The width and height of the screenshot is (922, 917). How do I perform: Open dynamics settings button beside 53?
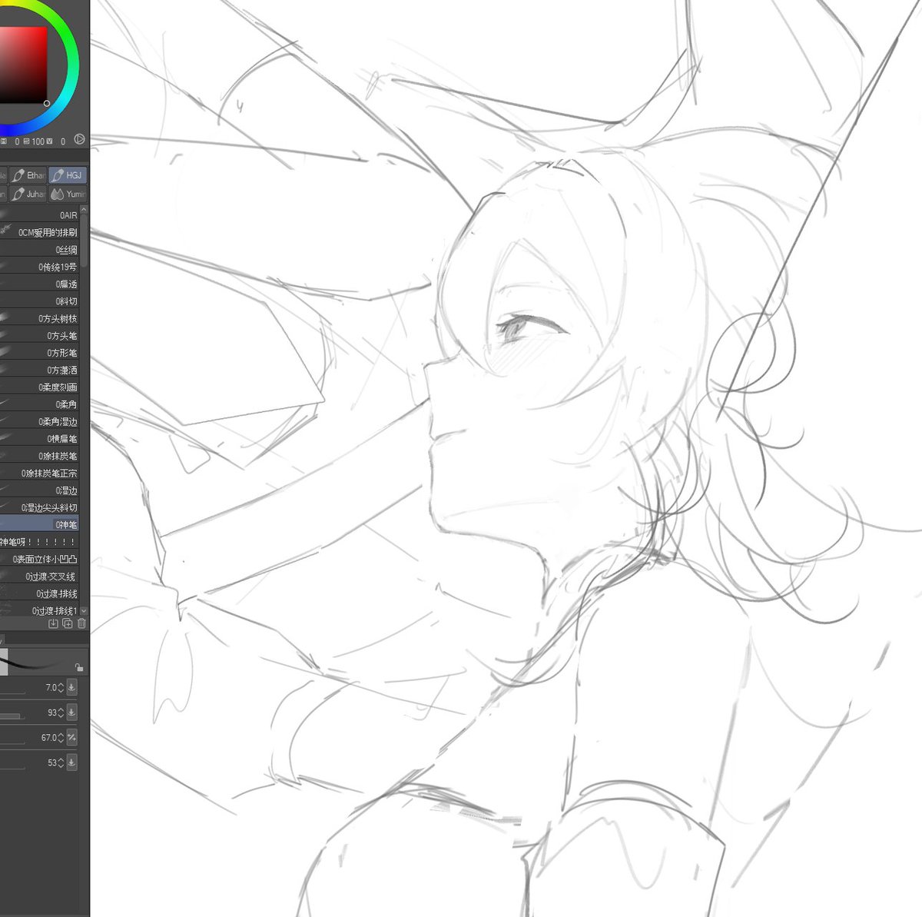click(71, 763)
